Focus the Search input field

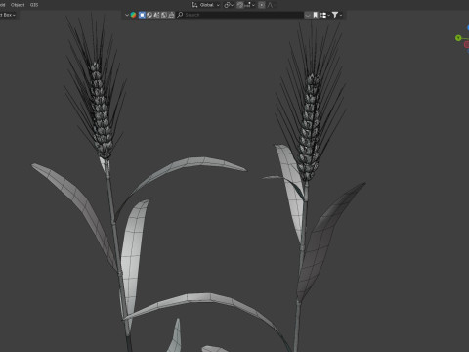(240, 15)
